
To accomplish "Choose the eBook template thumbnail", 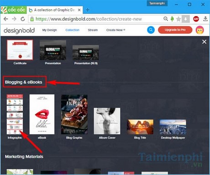I will click(x=42, y=114).
